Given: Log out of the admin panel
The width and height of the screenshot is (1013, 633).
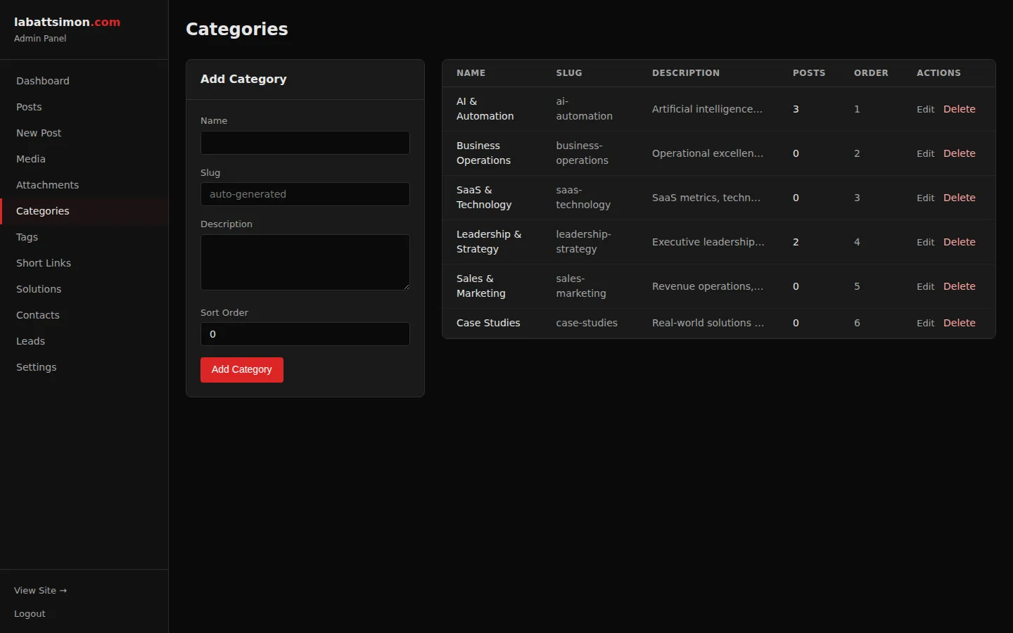Looking at the screenshot, I should [30, 614].
